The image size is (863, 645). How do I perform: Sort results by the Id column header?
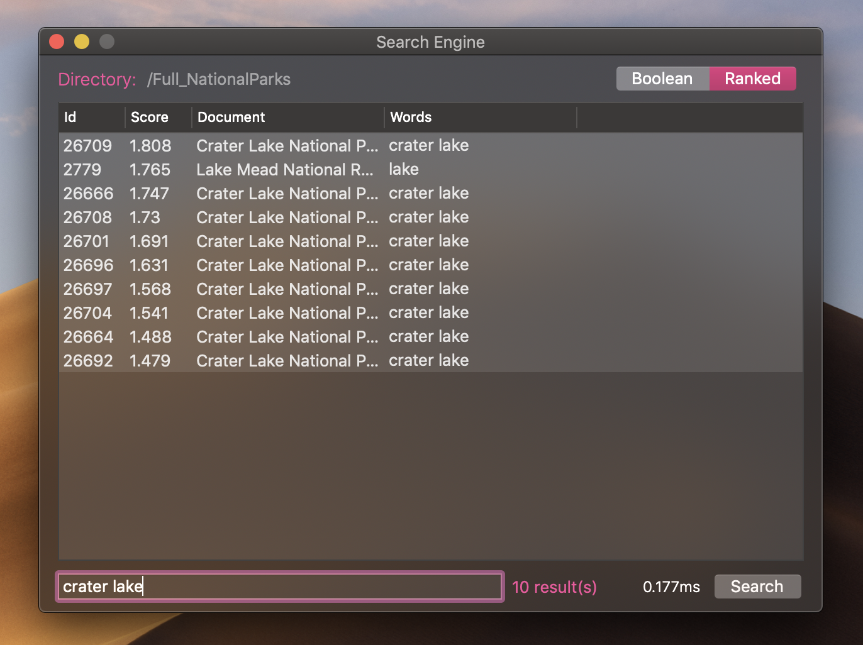[x=92, y=118]
